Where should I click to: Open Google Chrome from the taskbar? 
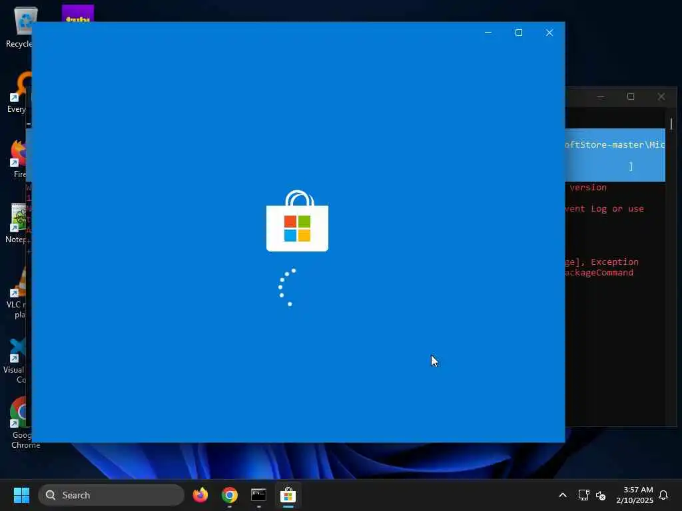click(230, 495)
